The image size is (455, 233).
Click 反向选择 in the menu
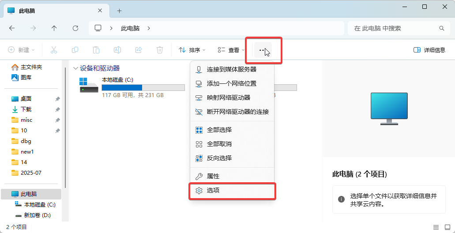click(232, 158)
